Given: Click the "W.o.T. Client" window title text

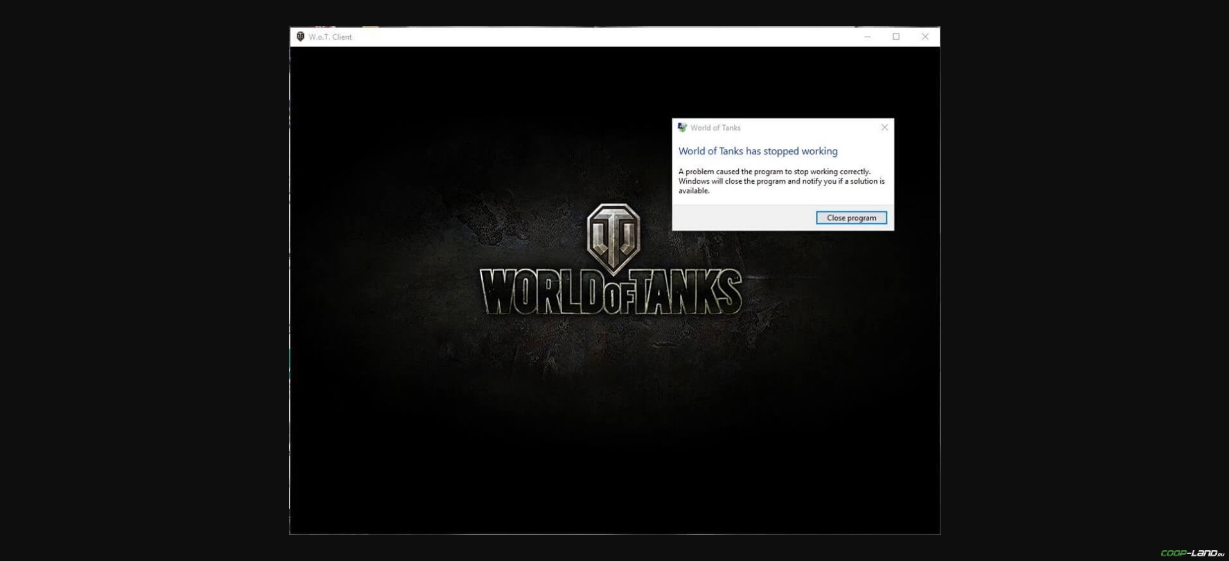Looking at the screenshot, I should pos(330,37).
